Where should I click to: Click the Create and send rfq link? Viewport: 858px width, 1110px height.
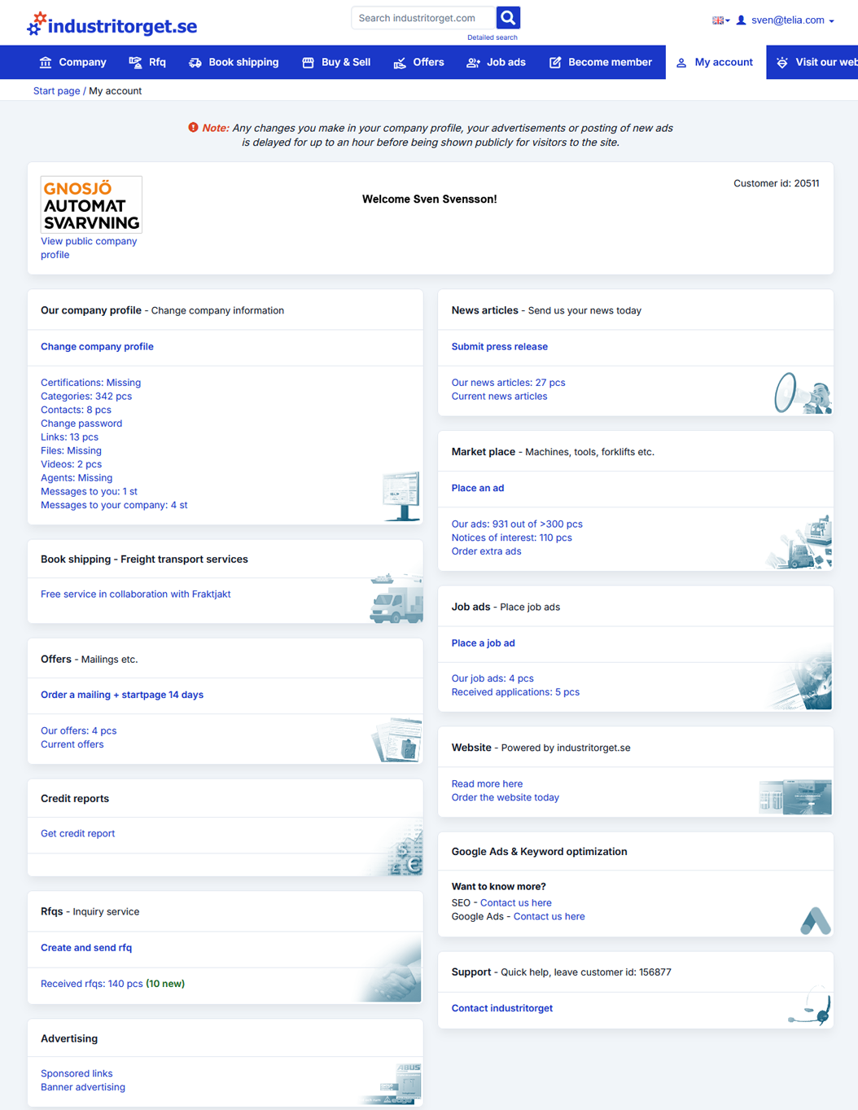tap(86, 948)
